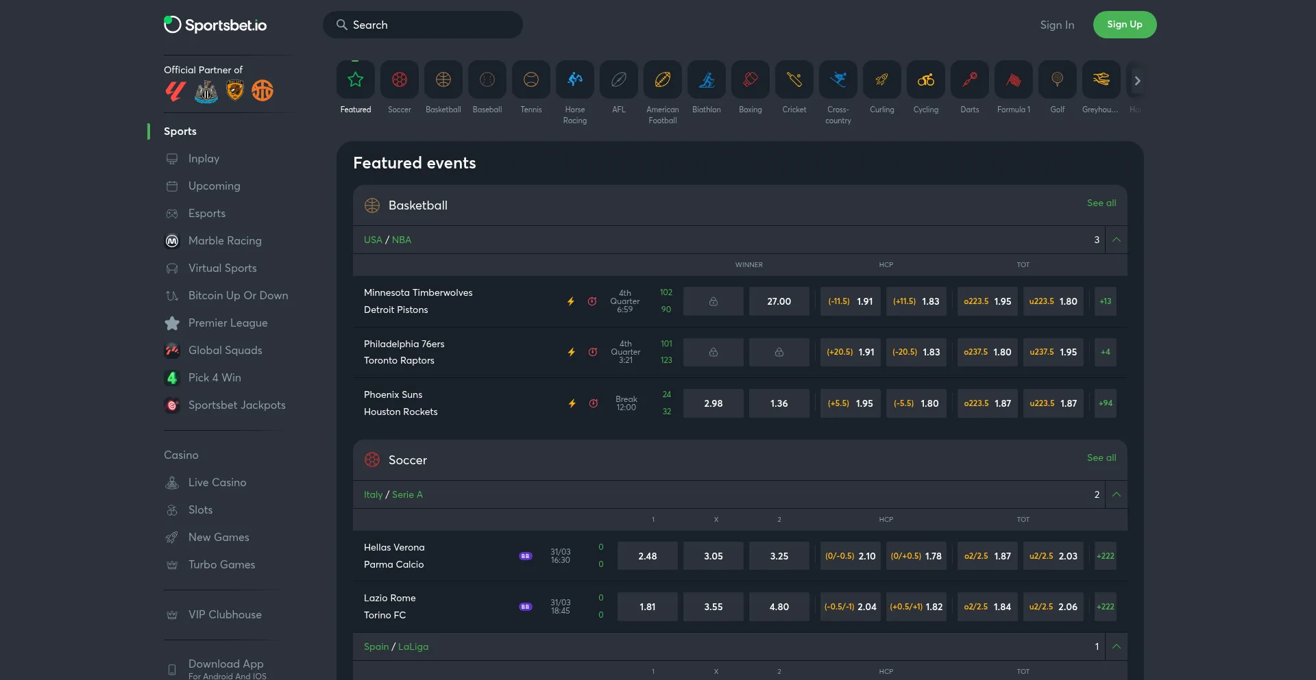Image resolution: width=1316 pixels, height=680 pixels.
Task: Collapse the Spain / LaLiga section
Action: coord(1117,646)
